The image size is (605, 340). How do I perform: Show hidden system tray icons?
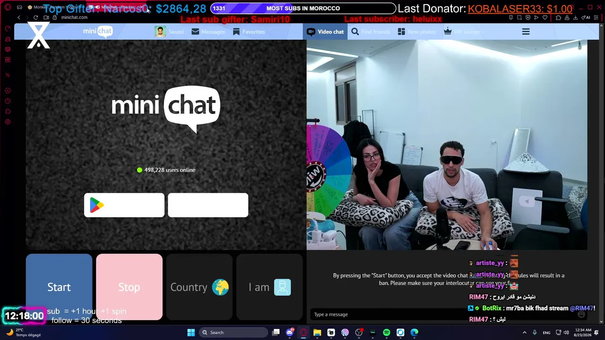click(x=524, y=332)
